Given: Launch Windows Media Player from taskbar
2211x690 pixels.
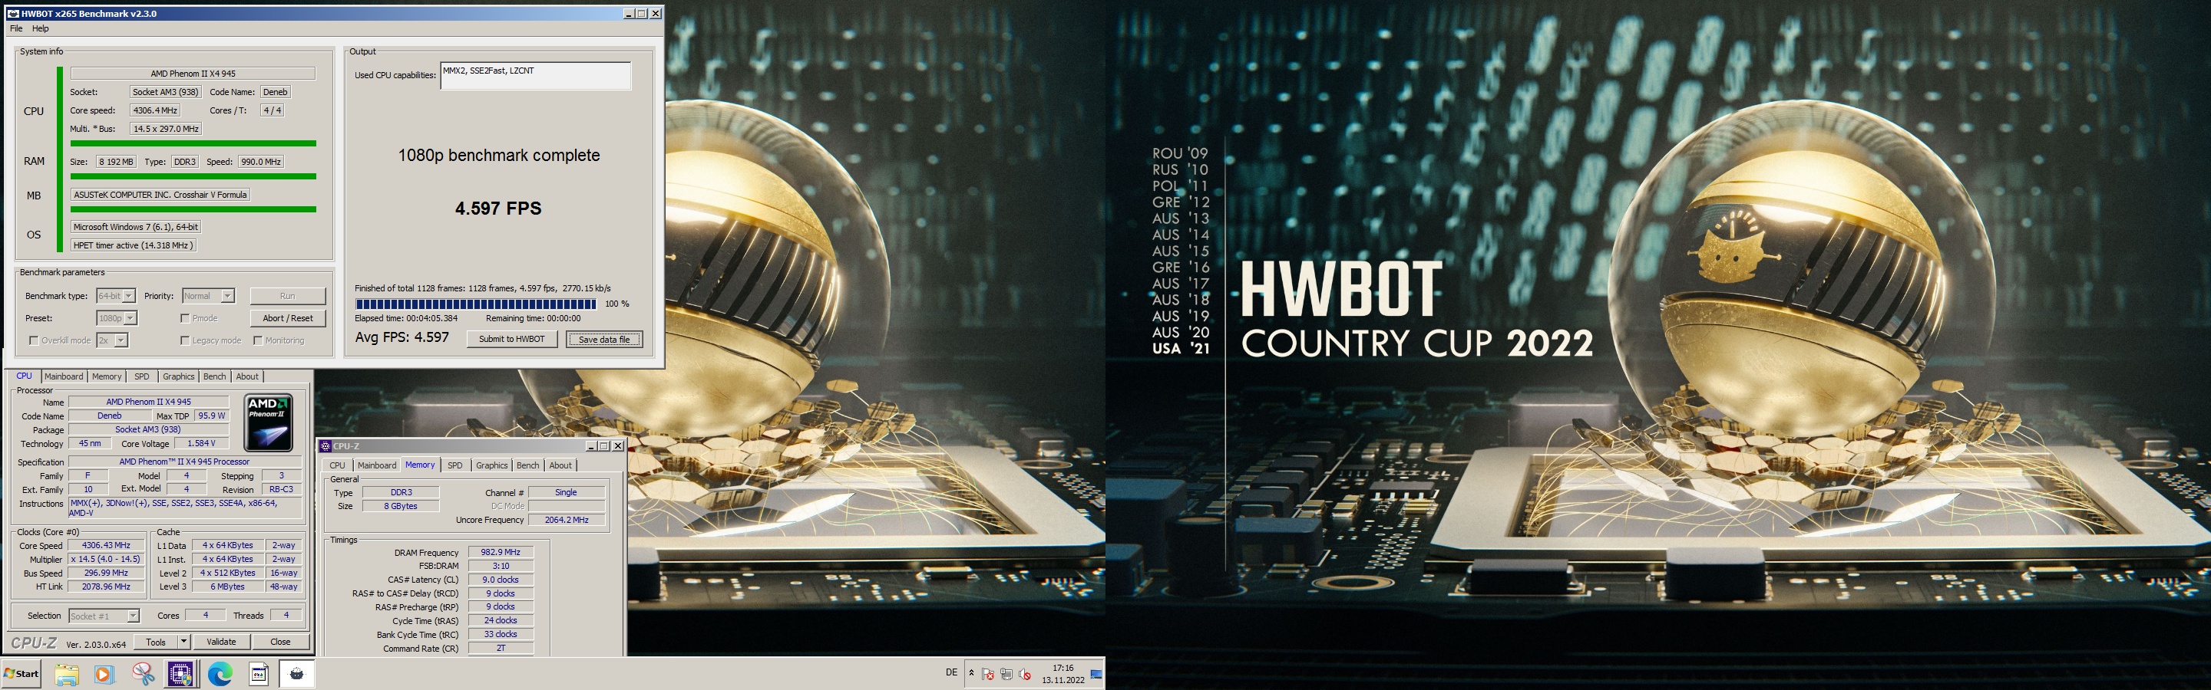Looking at the screenshot, I should click(x=104, y=675).
